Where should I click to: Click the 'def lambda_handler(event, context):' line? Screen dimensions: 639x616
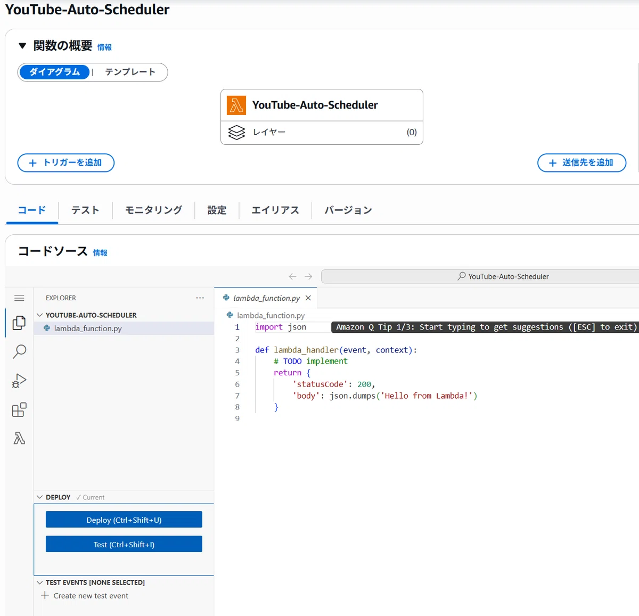click(336, 350)
